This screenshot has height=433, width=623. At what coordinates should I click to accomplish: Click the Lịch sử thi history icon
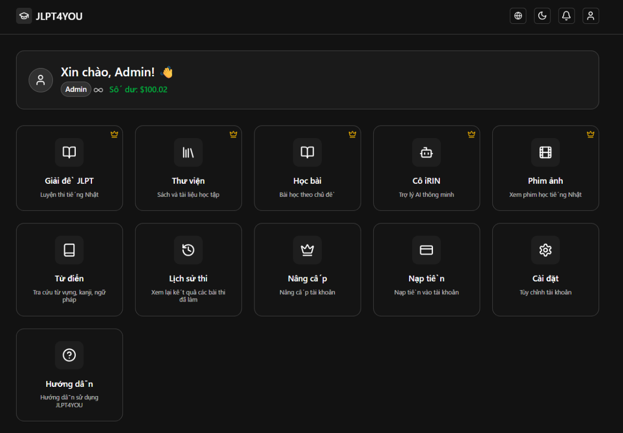coord(188,250)
